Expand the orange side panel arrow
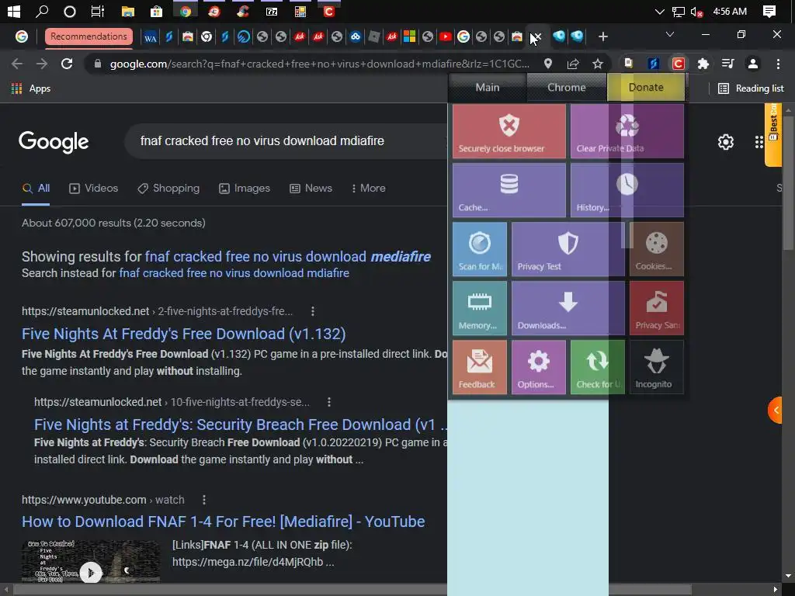The height and width of the screenshot is (596, 795). (776, 410)
